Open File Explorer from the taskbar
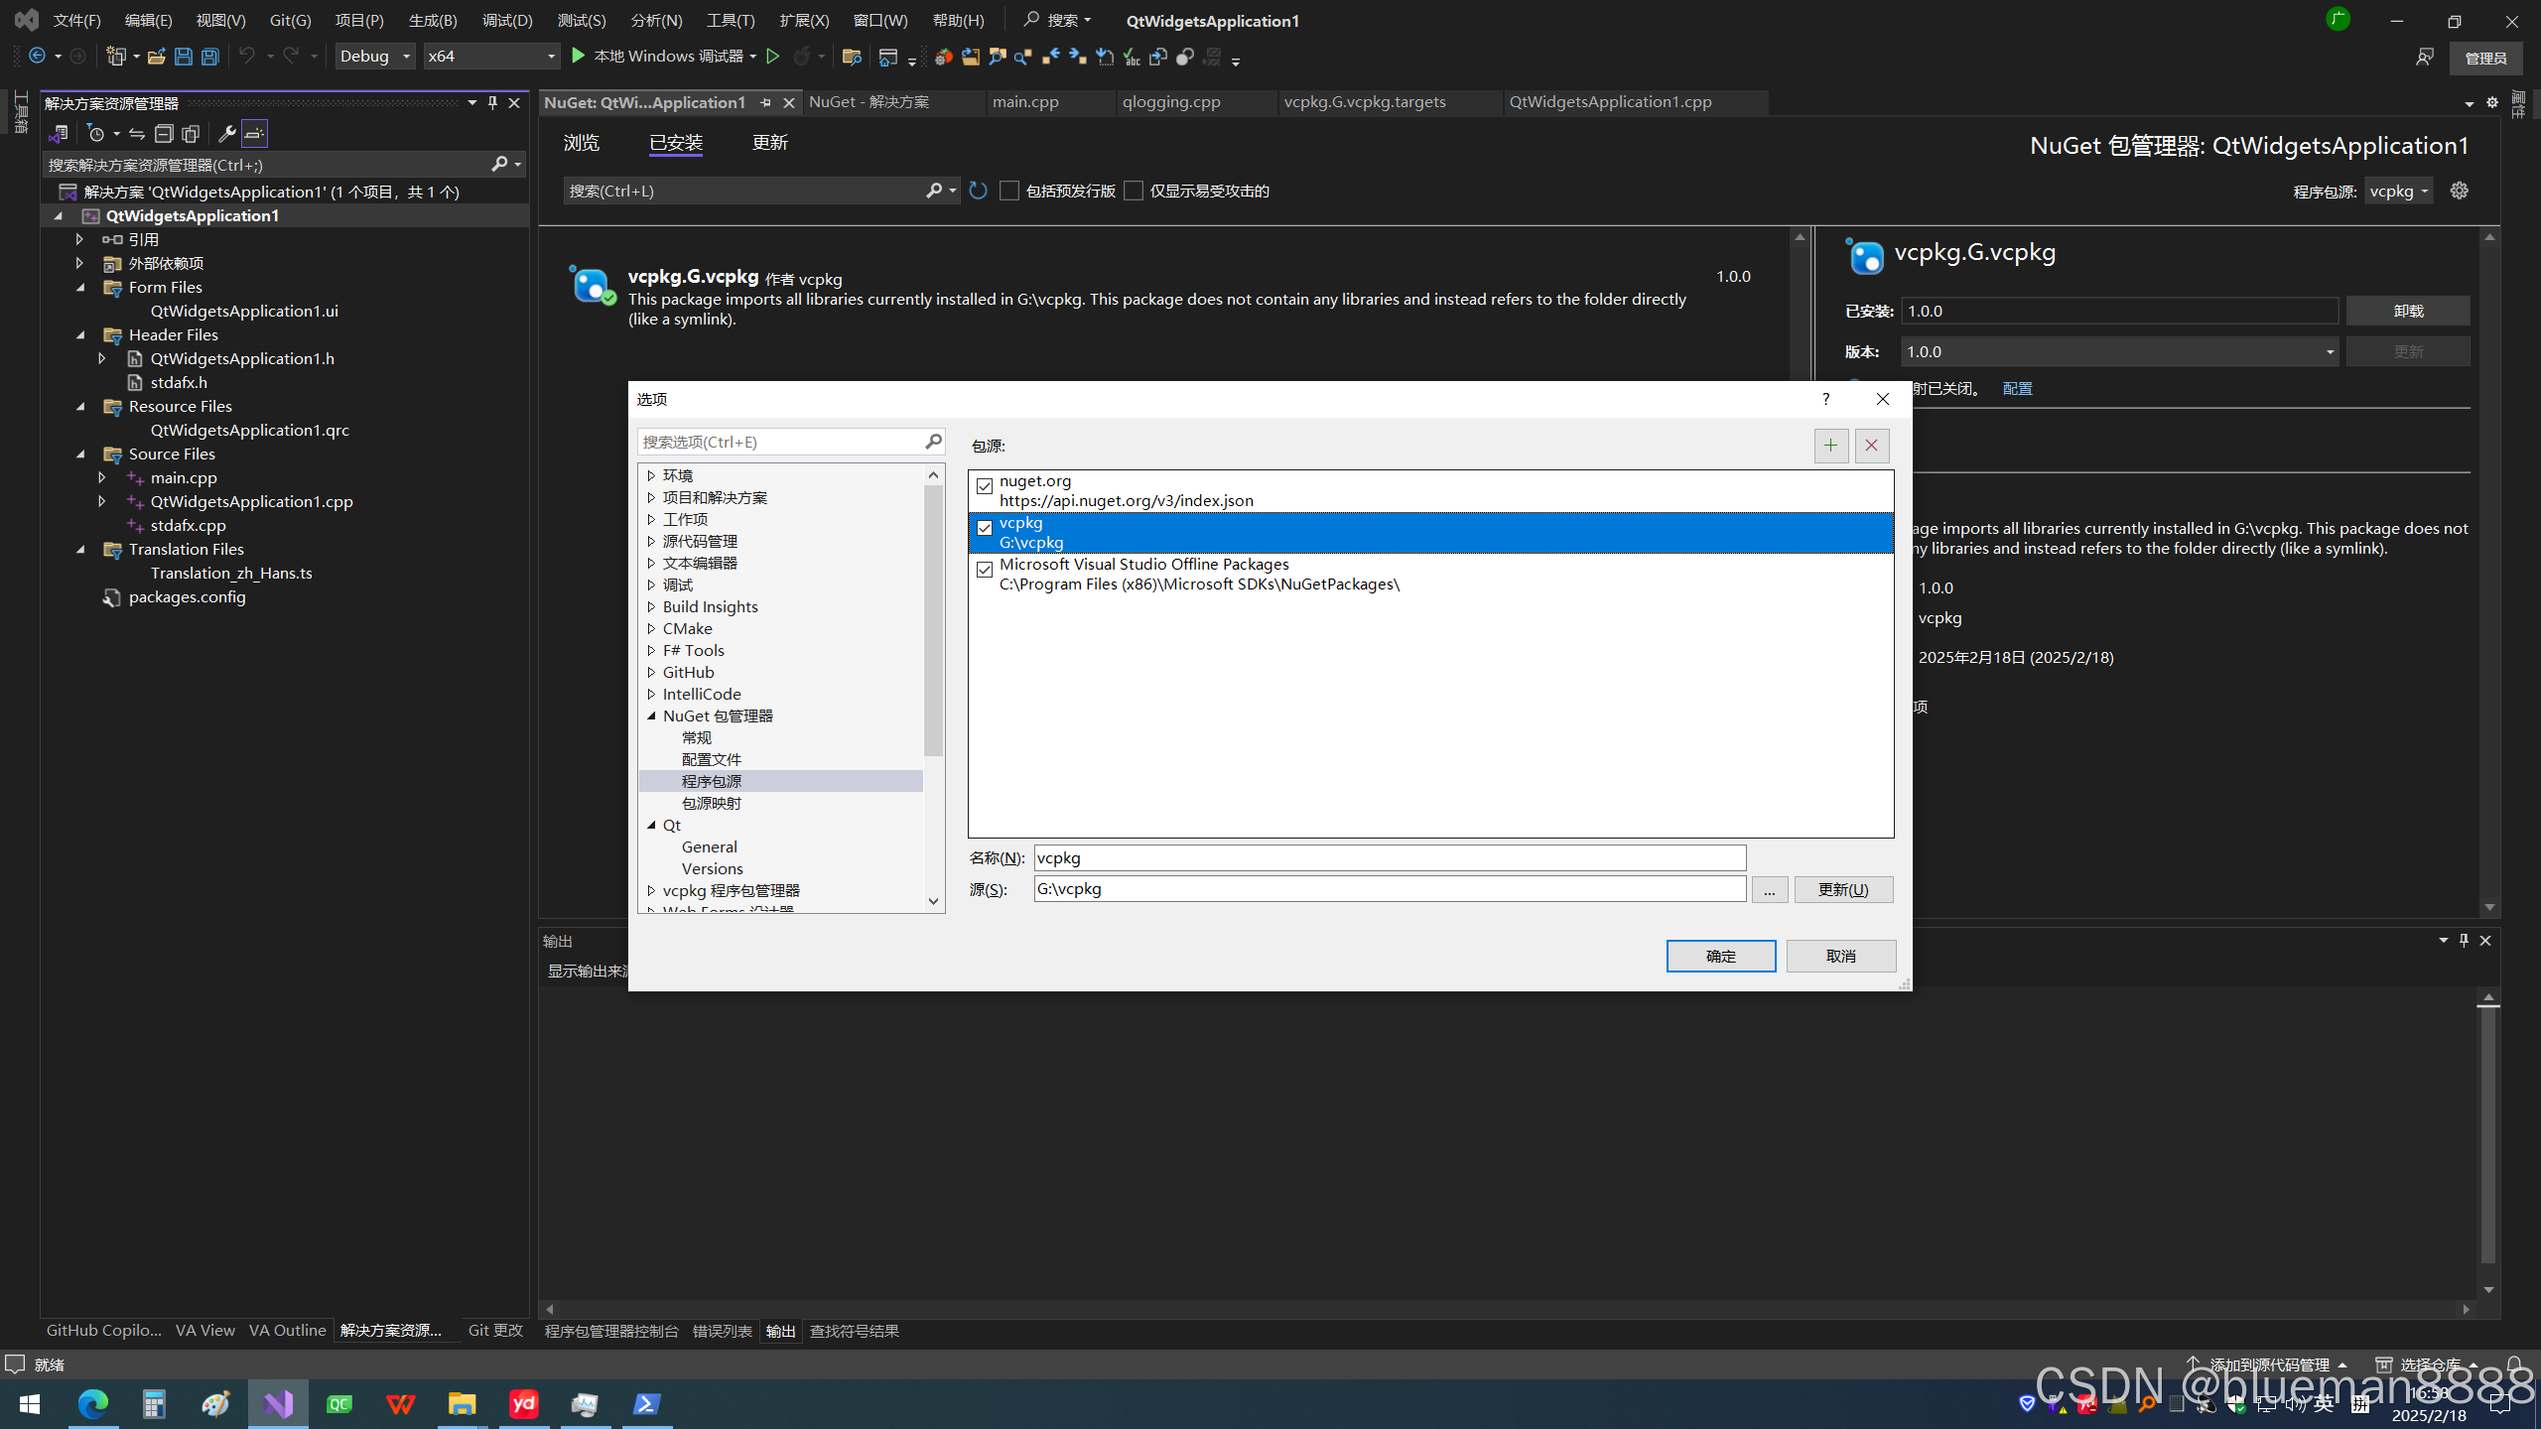Image resolution: width=2541 pixels, height=1429 pixels. (x=462, y=1403)
